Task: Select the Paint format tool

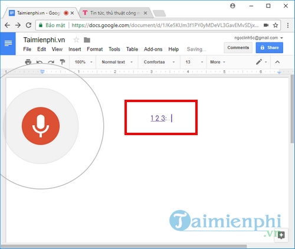Action: pos(63,62)
